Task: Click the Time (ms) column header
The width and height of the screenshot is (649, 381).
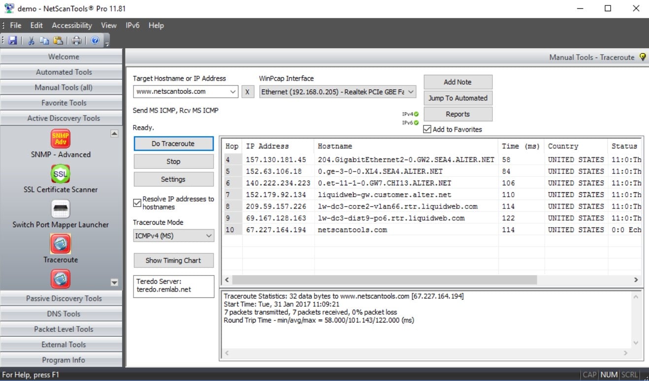Action: [x=521, y=146]
